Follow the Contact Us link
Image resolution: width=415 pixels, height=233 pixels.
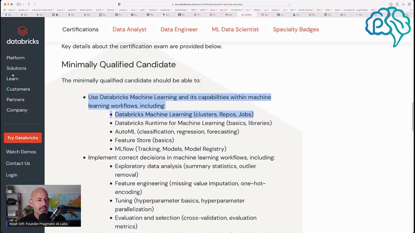coord(18,163)
